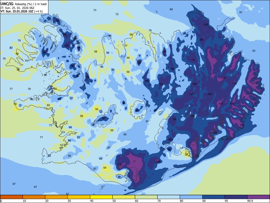Click the humidity value '84' on the map

(x=101, y=159)
